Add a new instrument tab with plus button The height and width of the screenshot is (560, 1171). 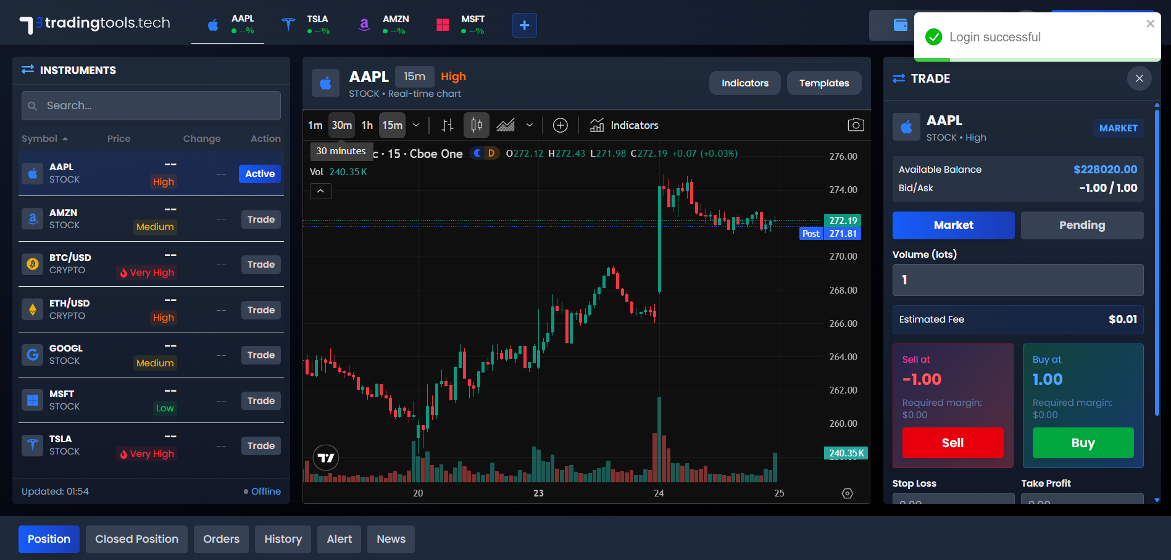point(524,25)
